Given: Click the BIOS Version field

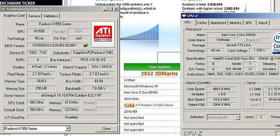Looking at the screenshot, I should tap(54, 45).
